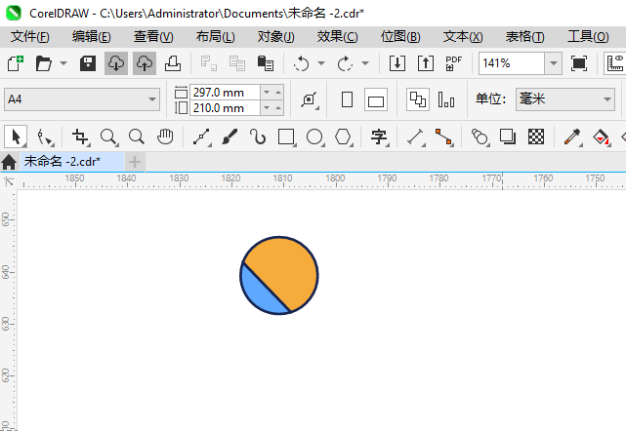Screen dimensions: 626x431
Task: Open the Undo history dropdown
Action: tap(321, 63)
